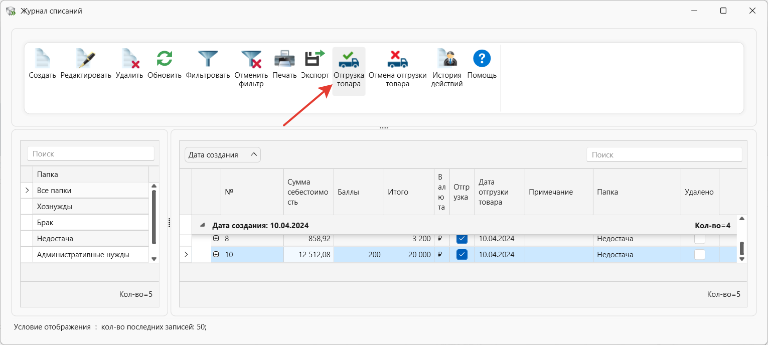Collapse the Дата создания: 10.04.2024 group
Viewport: 768px width, 345px height.
click(202, 226)
